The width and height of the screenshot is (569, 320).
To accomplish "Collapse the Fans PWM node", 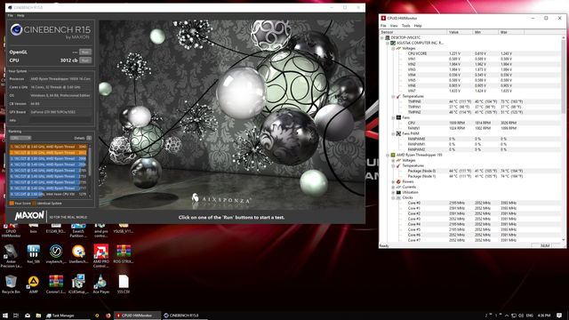I will pyautogui.click(x=393, y=134).
